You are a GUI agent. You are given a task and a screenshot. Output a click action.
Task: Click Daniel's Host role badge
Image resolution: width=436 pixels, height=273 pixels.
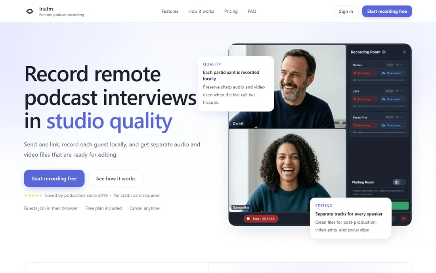[x=390, y=65]
